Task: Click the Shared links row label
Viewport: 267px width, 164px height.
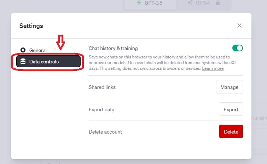Action: [x=102, y=87]
